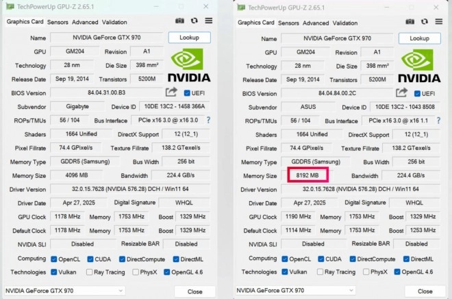Click BIOS Version 84.04.84.00.2C field
Image resolution: width=452 pixels, height=299 pixels.
point(337,93)
